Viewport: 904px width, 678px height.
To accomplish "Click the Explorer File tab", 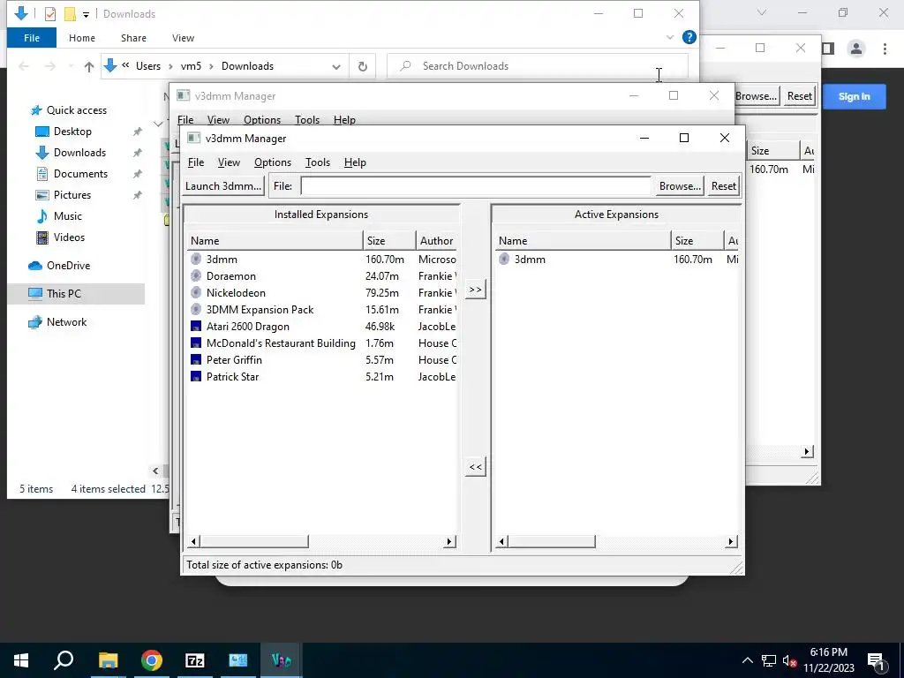I will tap(32, 38).
